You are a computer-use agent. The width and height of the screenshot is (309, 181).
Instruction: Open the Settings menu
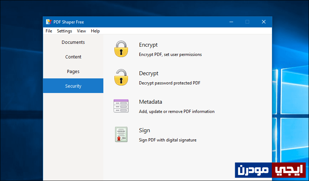(65, 31)
